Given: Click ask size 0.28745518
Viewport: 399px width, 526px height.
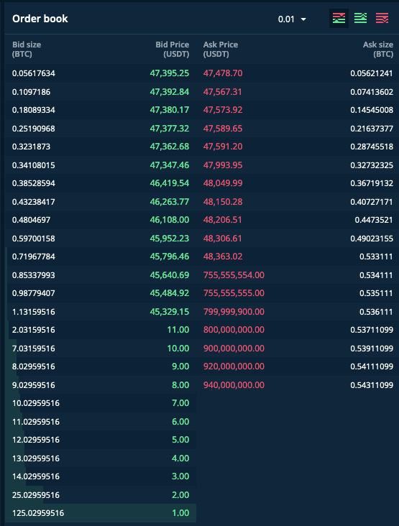Looking at the screenshot, I should click(372, 147).
